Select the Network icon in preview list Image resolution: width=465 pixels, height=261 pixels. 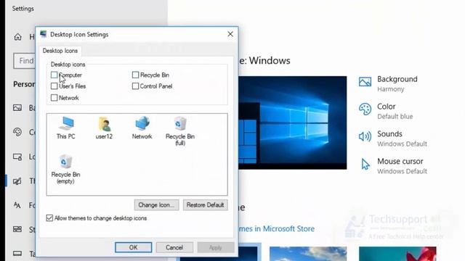(142, 128)
